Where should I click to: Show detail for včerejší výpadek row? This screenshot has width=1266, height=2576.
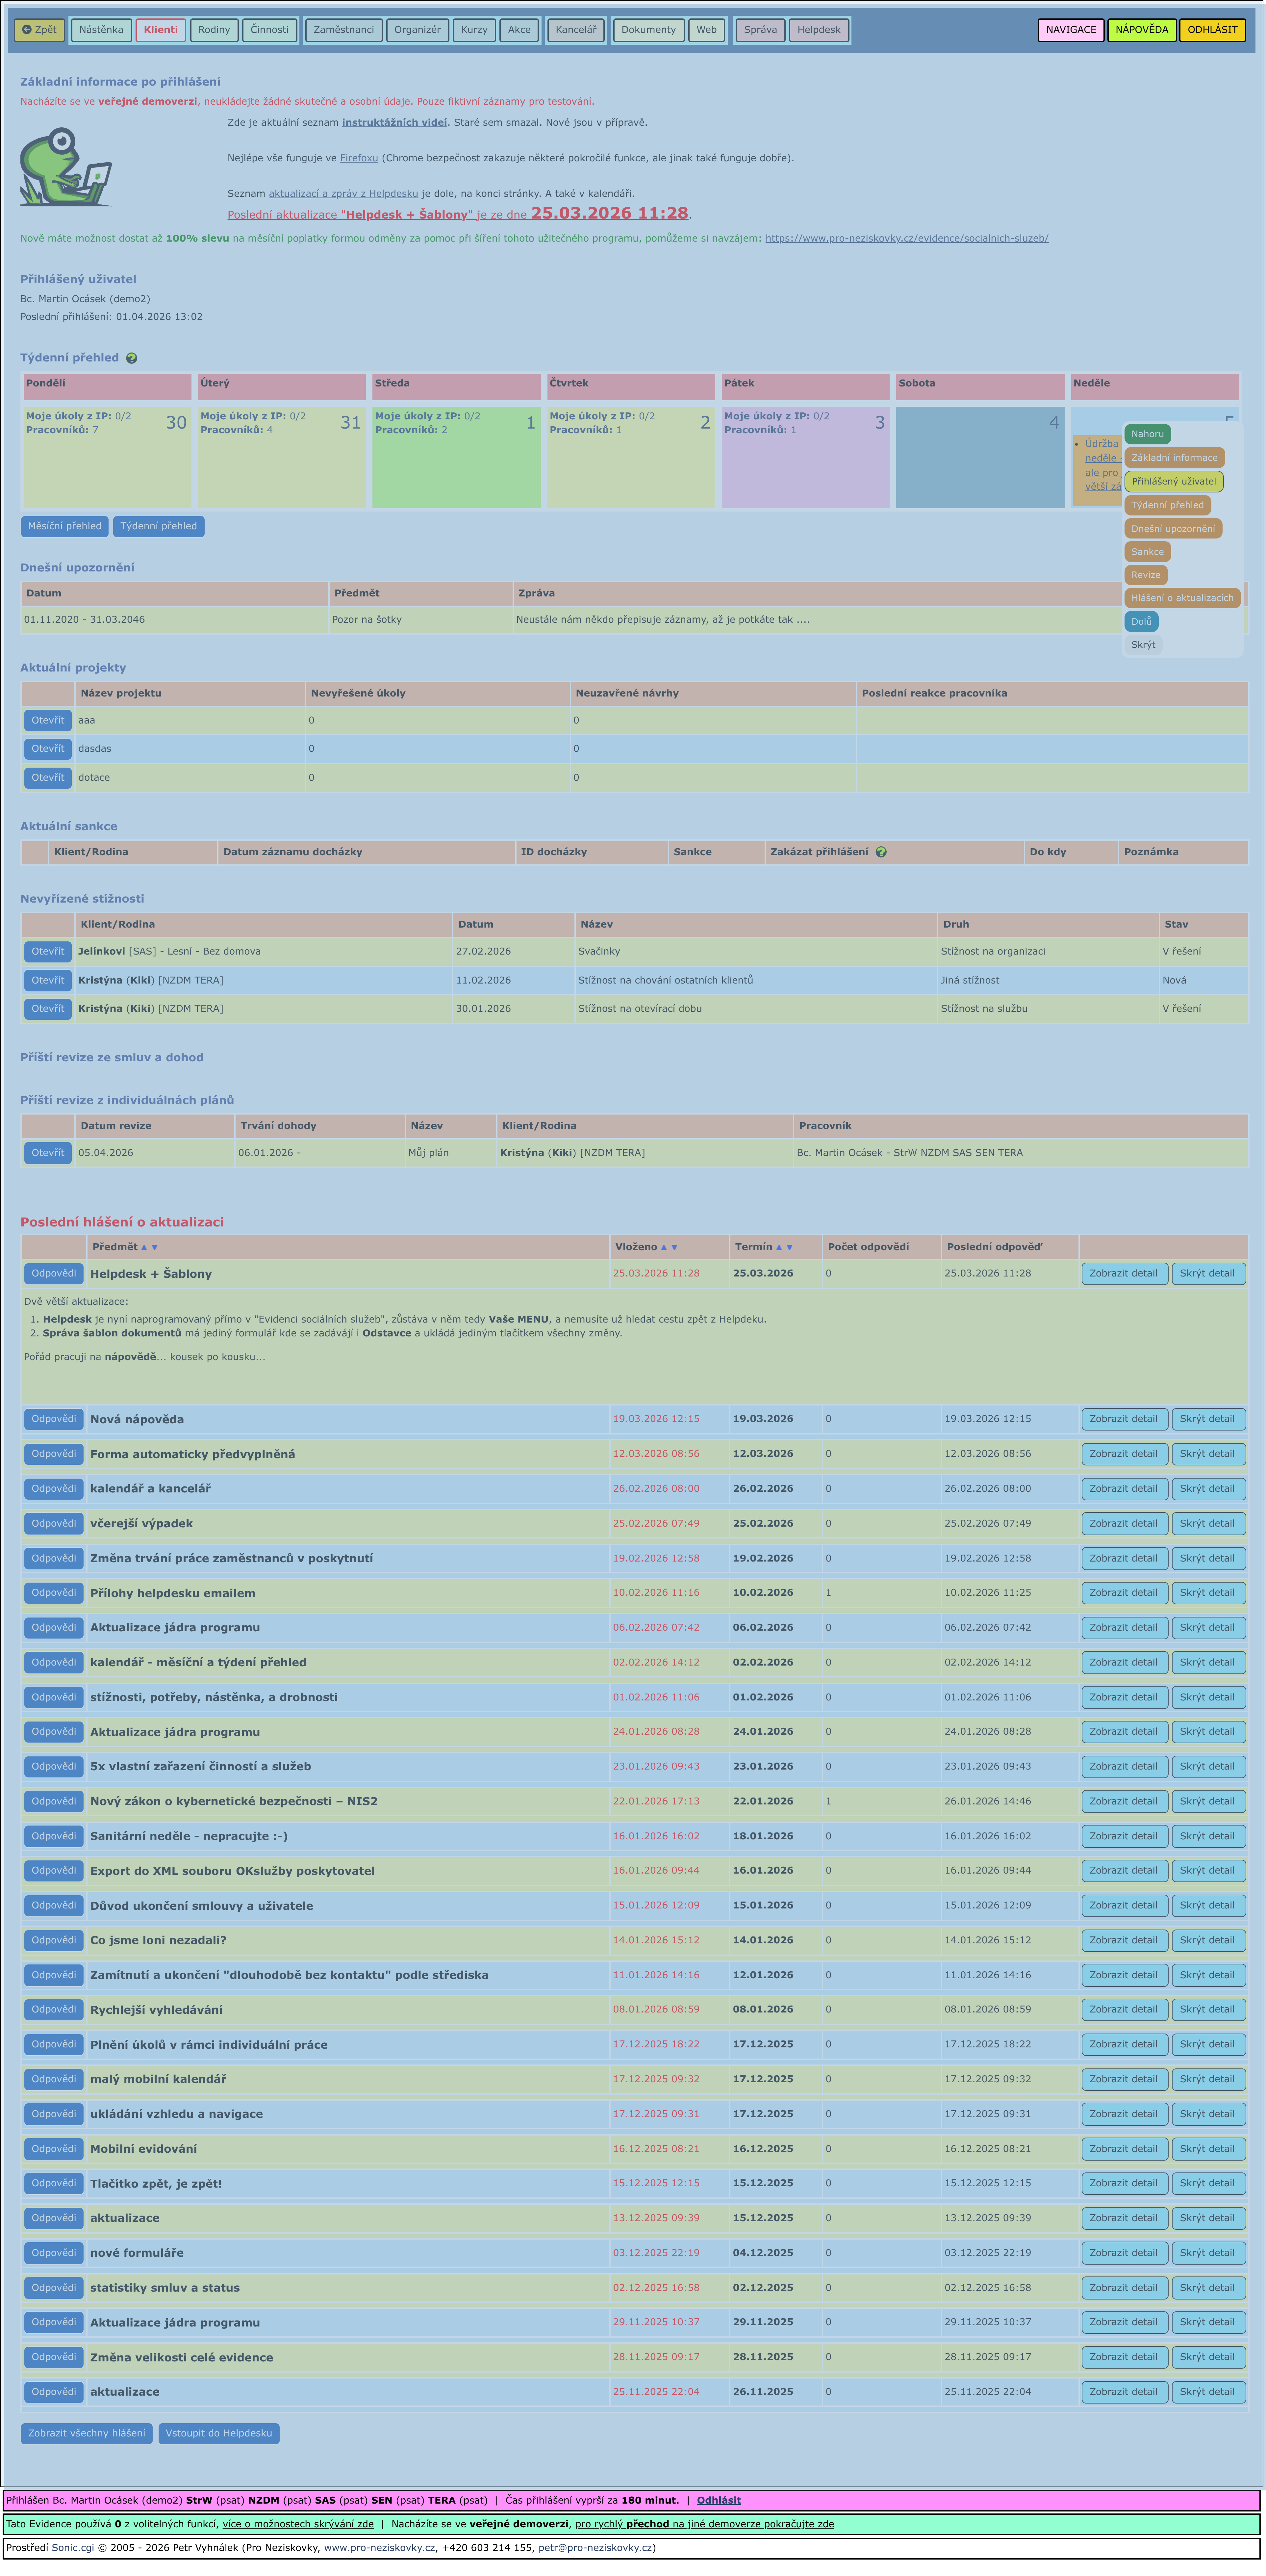tap(1124, 1524)
